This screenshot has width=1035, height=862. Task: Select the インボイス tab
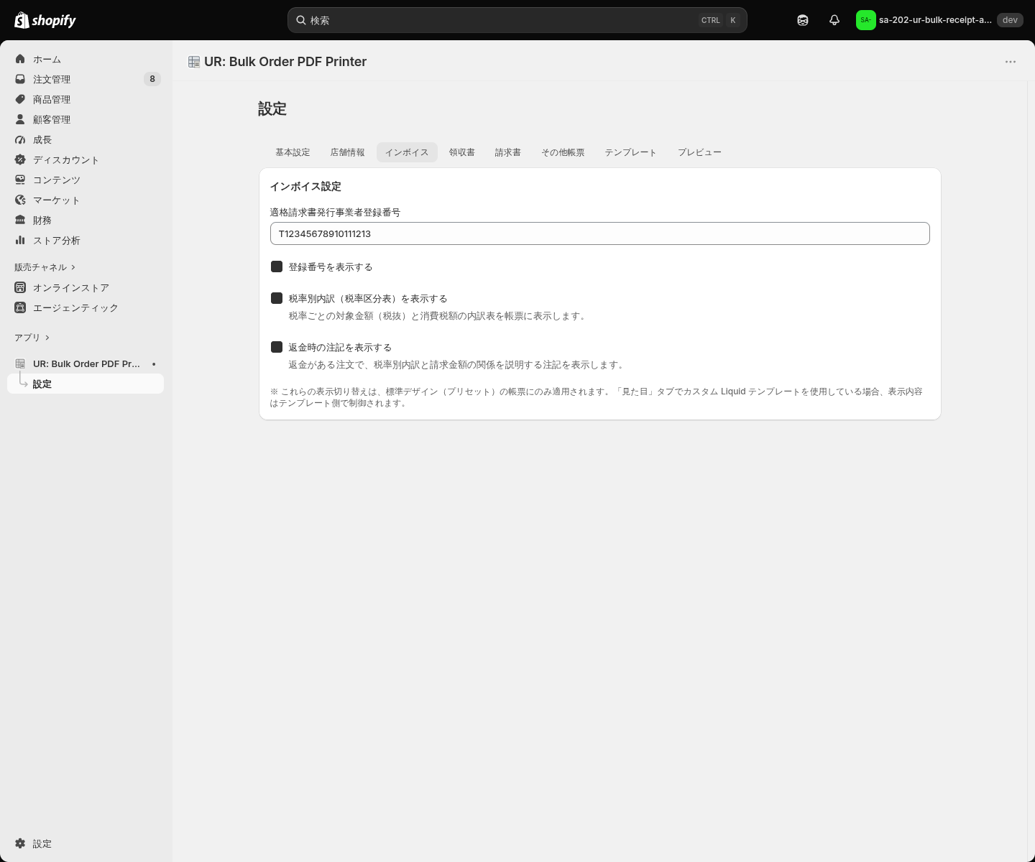coord(407,152)
